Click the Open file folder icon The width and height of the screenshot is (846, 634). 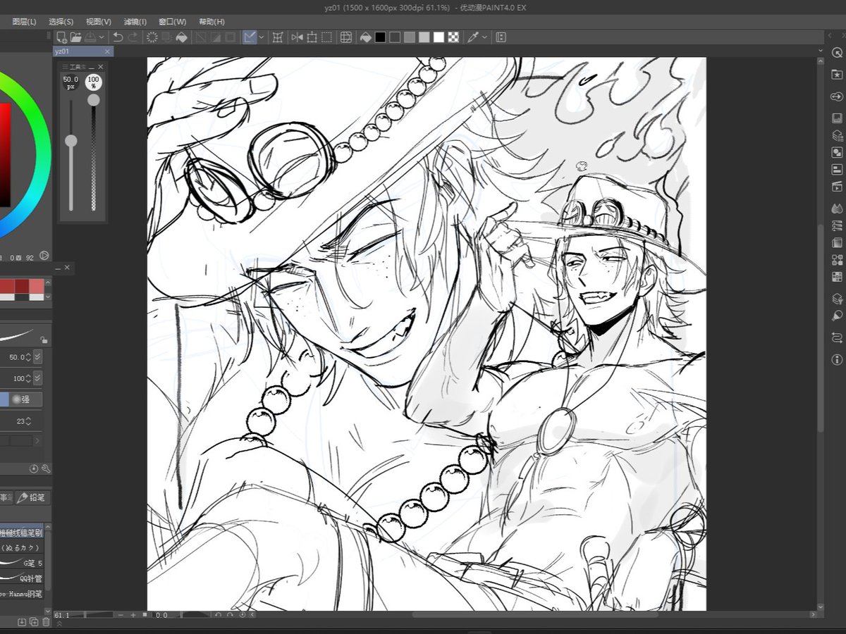[x=75, y=37]
